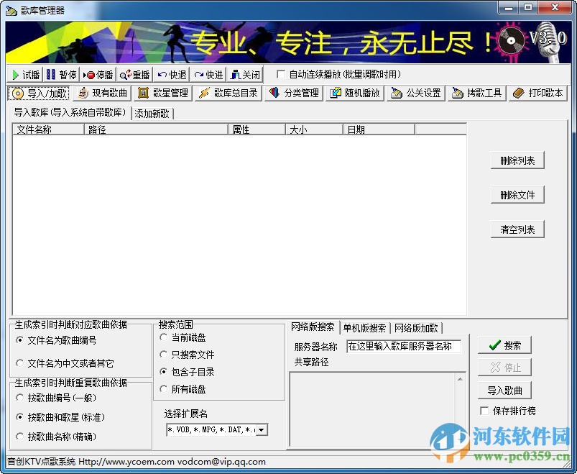
Task: Click the 歌库管理器 title bar icon
Action: click(11, 10)
